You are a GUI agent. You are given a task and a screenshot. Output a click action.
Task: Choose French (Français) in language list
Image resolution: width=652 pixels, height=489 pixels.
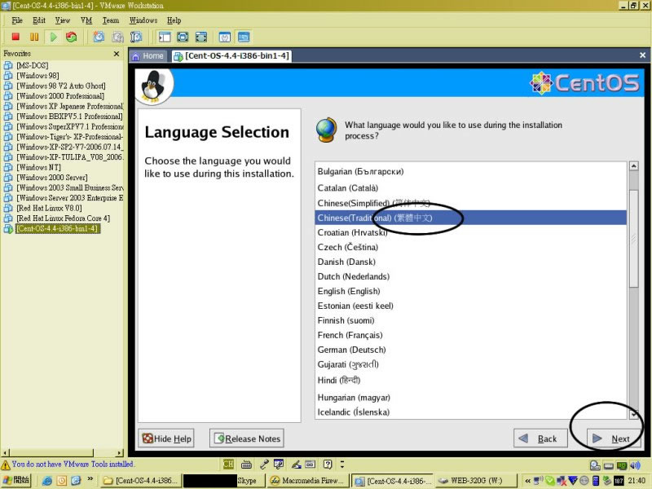[x=471, y=335]
